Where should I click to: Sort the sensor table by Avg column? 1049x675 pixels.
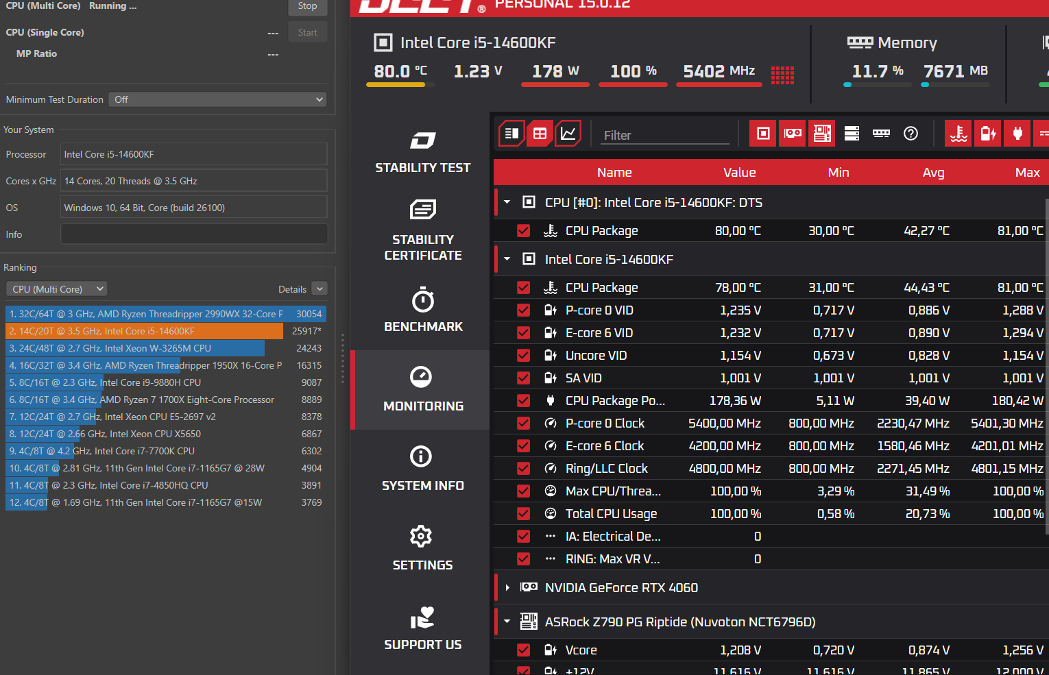click(x=933, y=173)
